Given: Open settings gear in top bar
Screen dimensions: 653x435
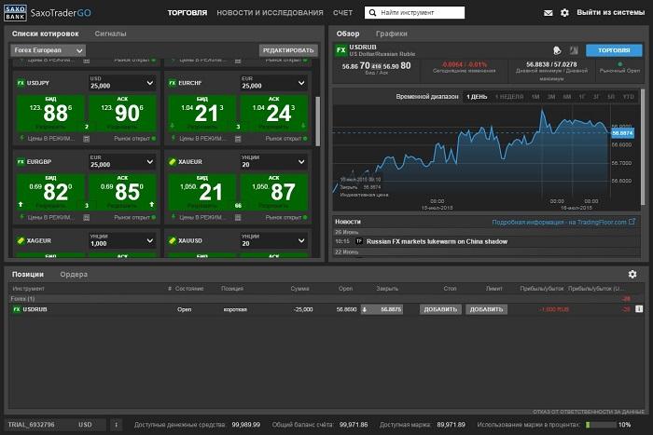Looking at the screenshot, I should (x=564, y=13).
